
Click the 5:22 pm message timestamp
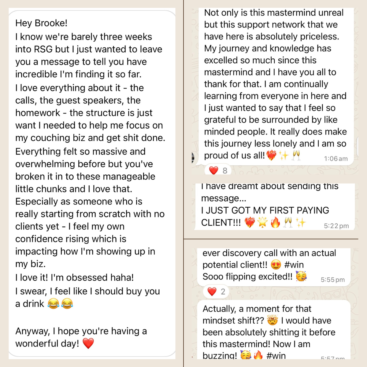[x=336, y=226]
